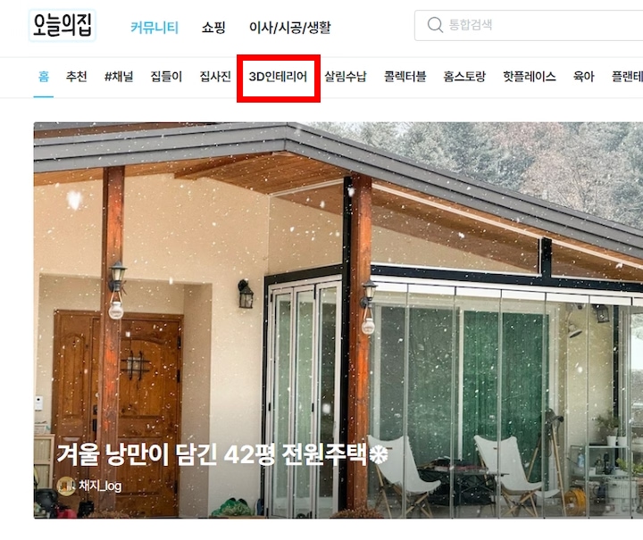Go to the 콜렉터블 tab

405,77
